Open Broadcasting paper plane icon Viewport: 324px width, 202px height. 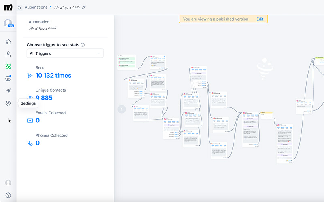click(x=8, y=91)
